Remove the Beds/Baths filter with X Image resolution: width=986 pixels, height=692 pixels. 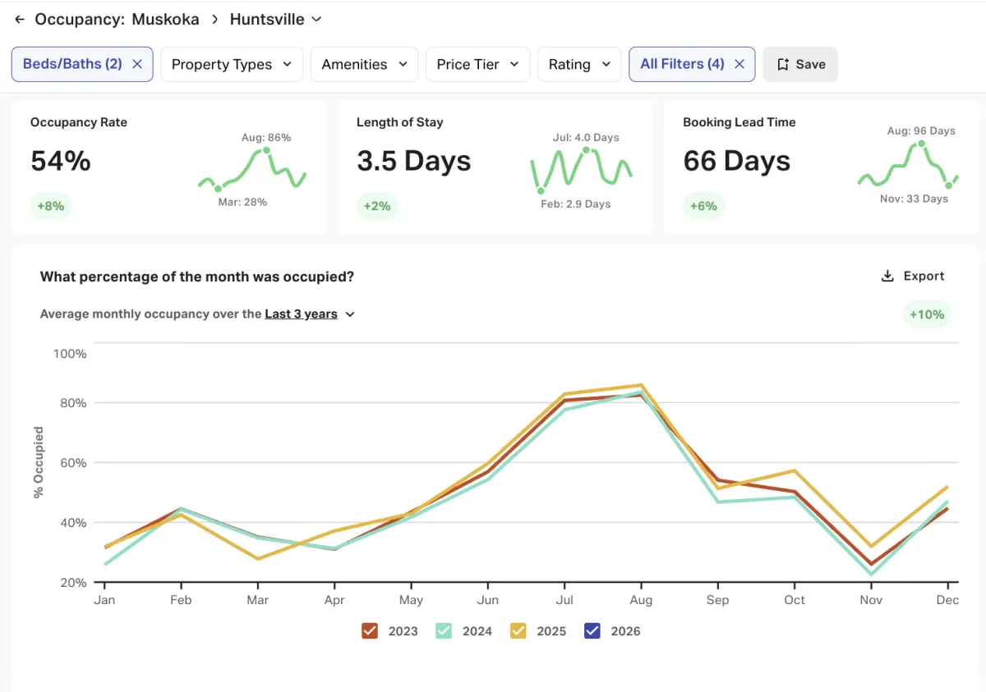pyautogui.click(x=137, y=64)
